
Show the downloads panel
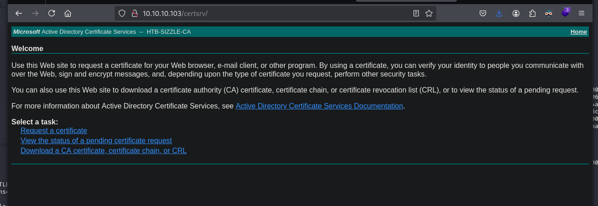click(x=499, y=13)
